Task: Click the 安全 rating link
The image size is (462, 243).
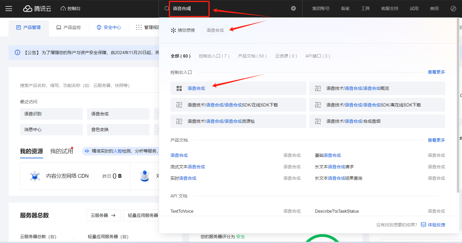Action: [241, 237]
